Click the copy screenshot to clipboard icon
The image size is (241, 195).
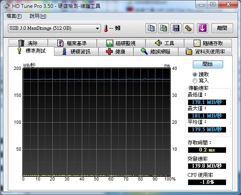pos(164,28)
